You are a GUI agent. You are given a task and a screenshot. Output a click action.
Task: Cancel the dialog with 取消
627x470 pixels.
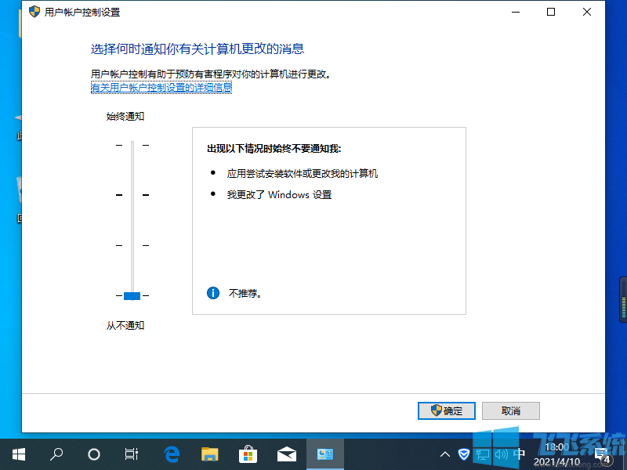[510, 410]
